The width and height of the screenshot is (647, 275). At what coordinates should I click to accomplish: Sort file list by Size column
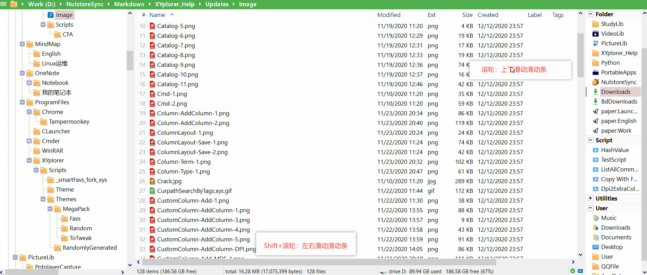click(467, 15)
